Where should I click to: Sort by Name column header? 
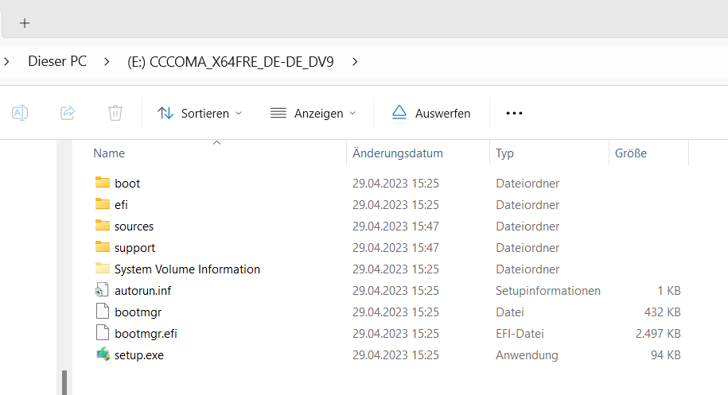click(109, 153)
